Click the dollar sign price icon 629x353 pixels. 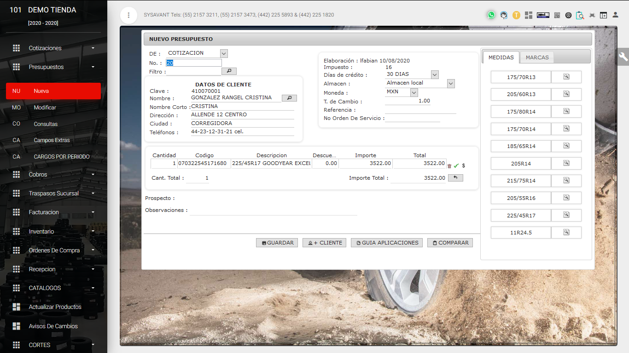(x=463, y=165)
